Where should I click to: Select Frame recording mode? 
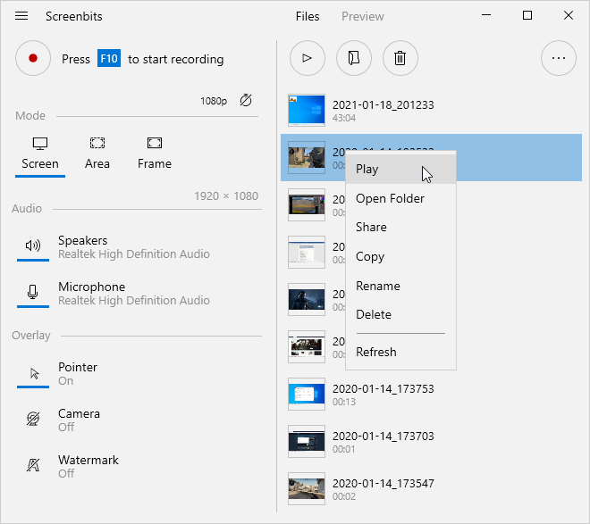155,154
